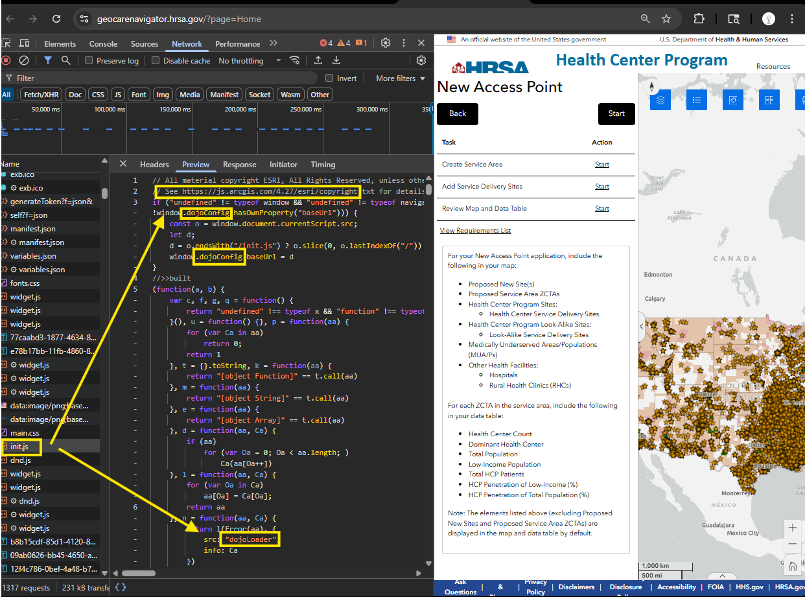This screenshot has width=805, height=597.
Task: Open Chrome extensions puzzle icon
Action: click(699, 19)
